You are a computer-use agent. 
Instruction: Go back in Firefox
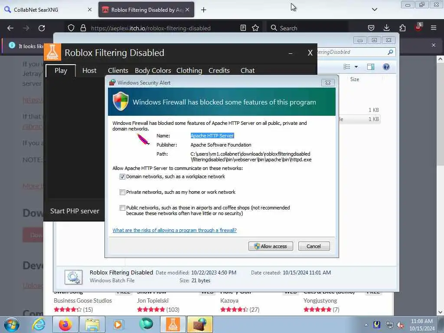point(10,28)
